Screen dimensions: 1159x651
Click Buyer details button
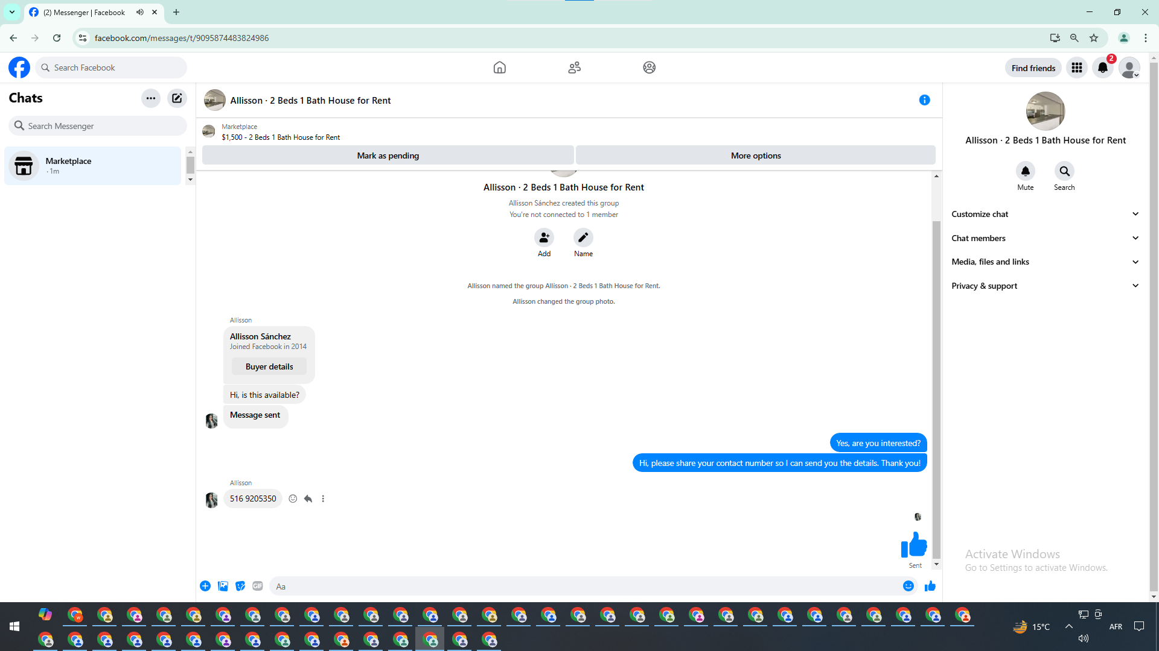269,366
